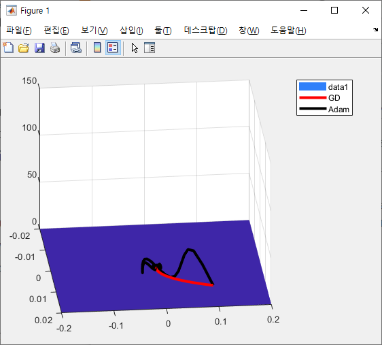Select the red GD trajectory curve

[x=185, y=280]
